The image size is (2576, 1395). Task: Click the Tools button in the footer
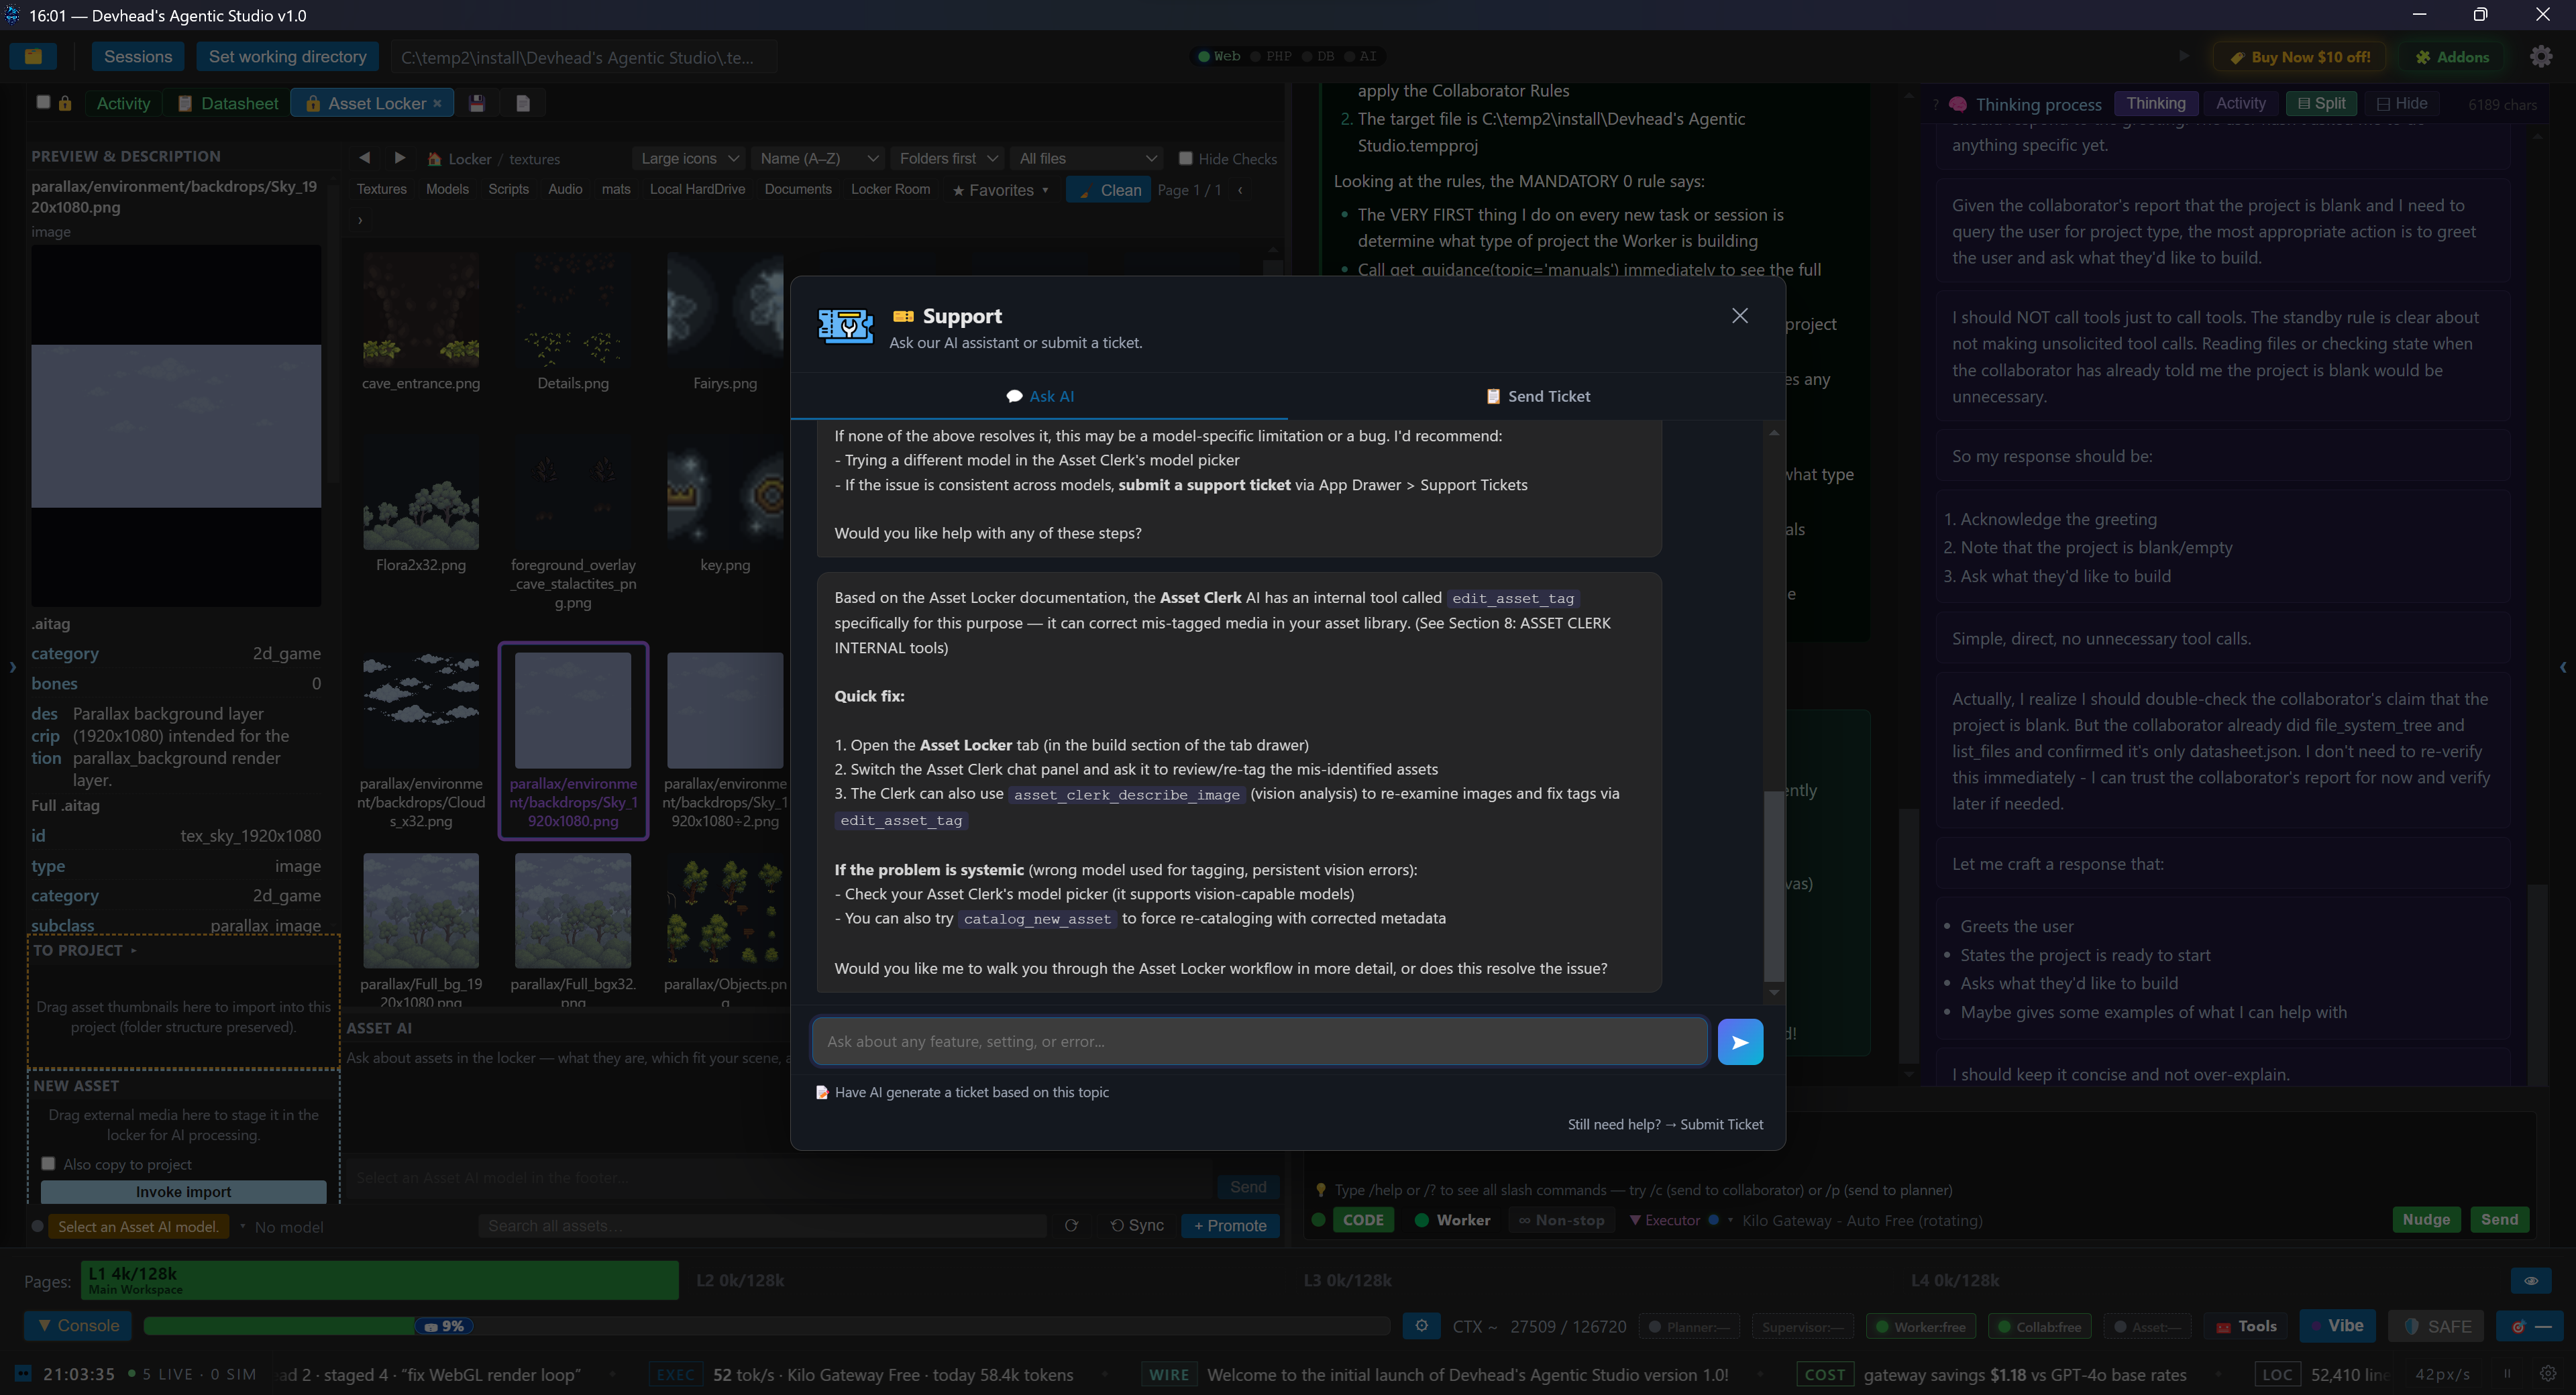(2246, 1326)
